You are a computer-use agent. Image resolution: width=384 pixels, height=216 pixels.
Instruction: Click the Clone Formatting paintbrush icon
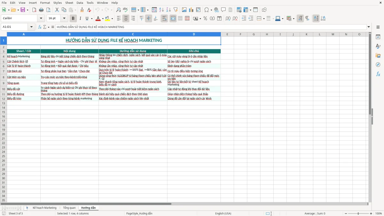tap(82, 10)
